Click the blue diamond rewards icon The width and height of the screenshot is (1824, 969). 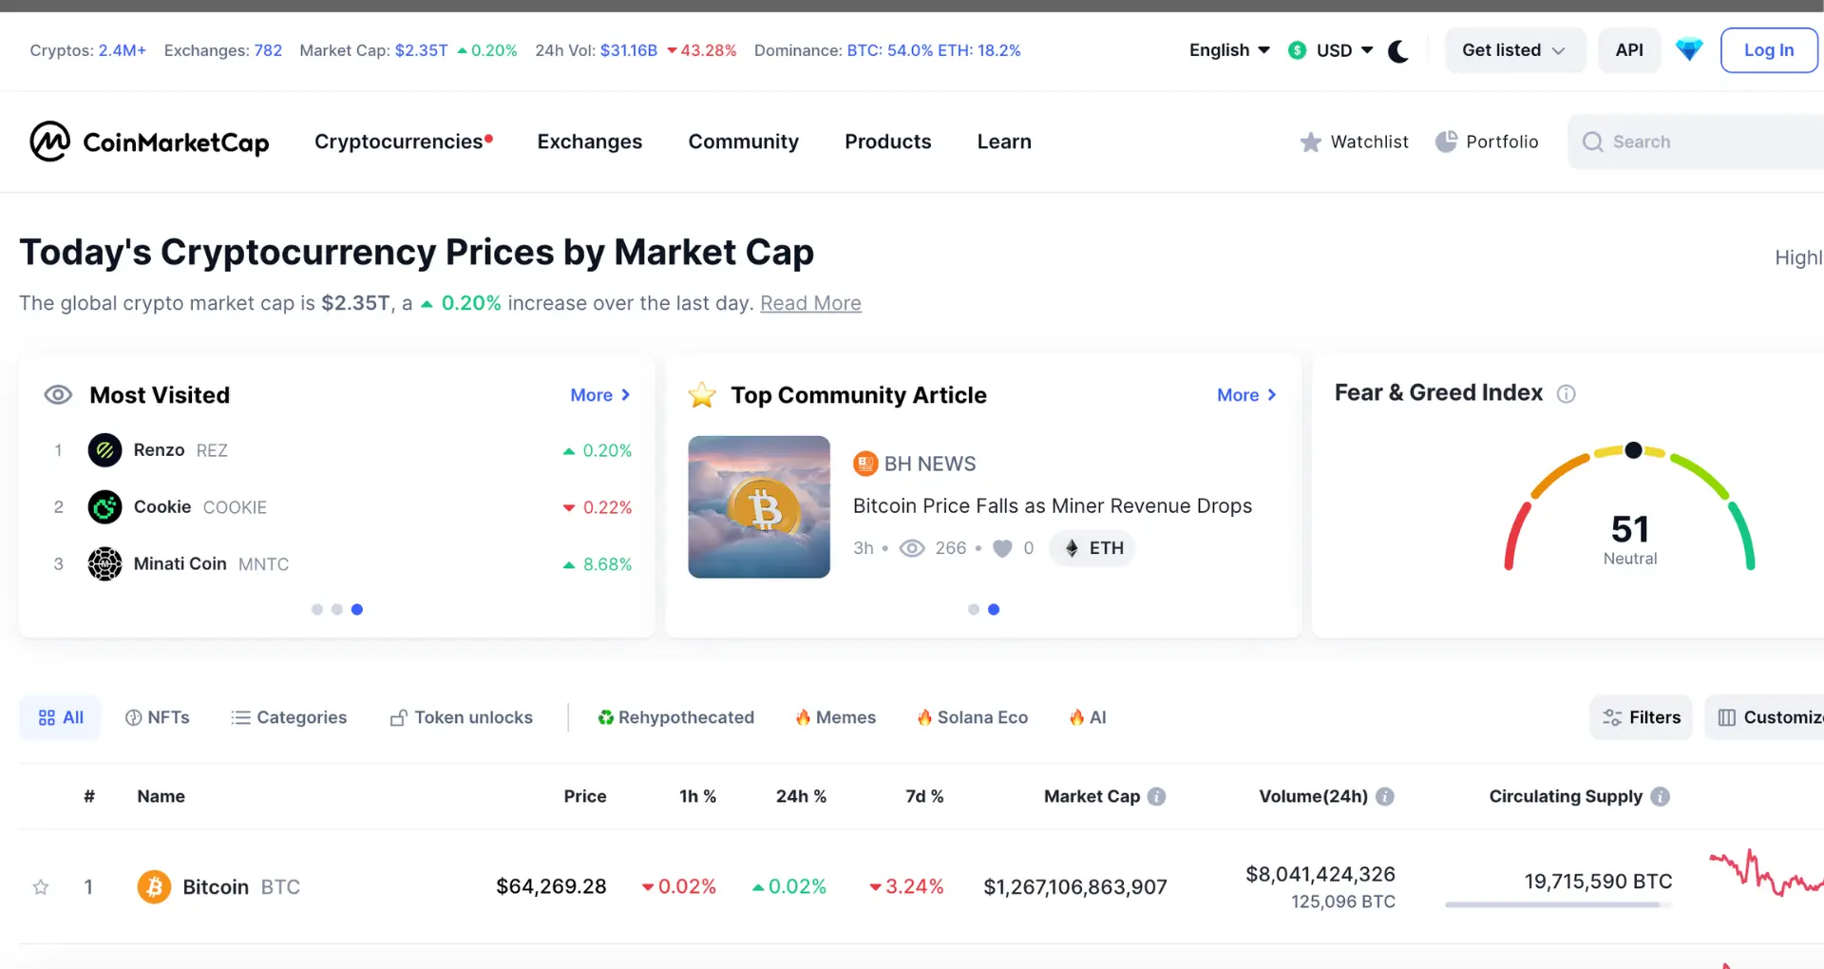tap(1688, 49)
